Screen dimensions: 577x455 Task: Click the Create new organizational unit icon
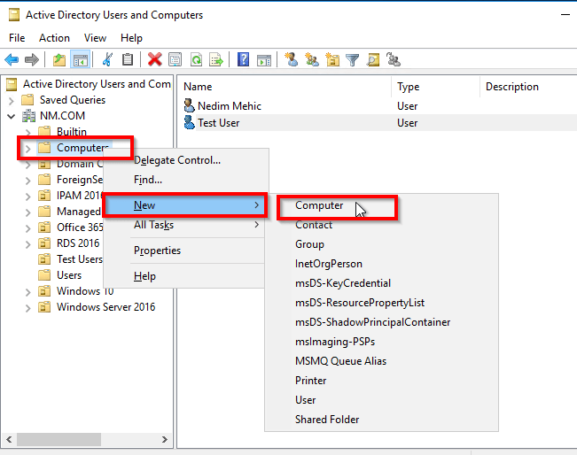332,59
